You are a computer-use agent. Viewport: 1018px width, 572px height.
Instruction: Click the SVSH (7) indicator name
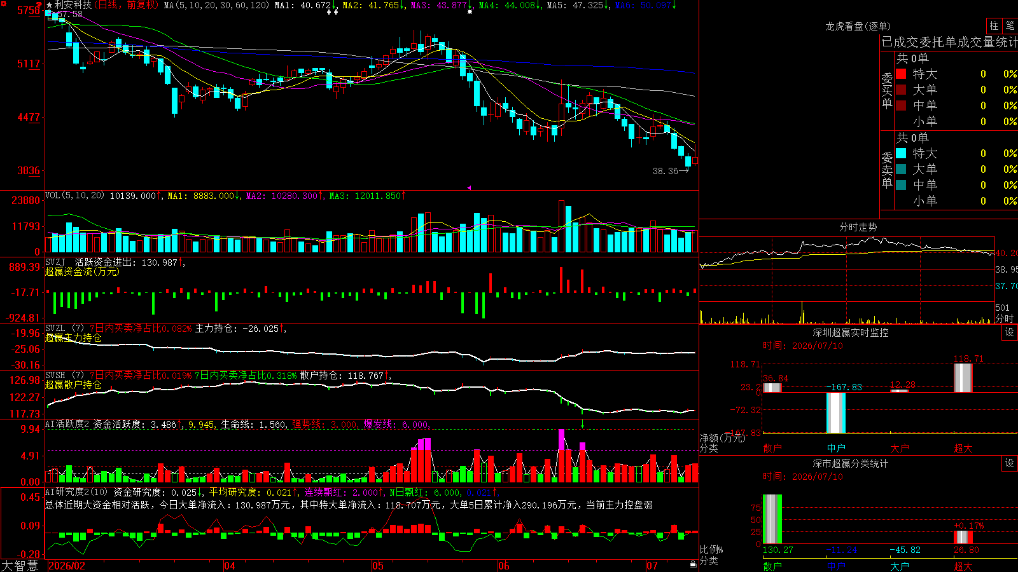point(65,376)
